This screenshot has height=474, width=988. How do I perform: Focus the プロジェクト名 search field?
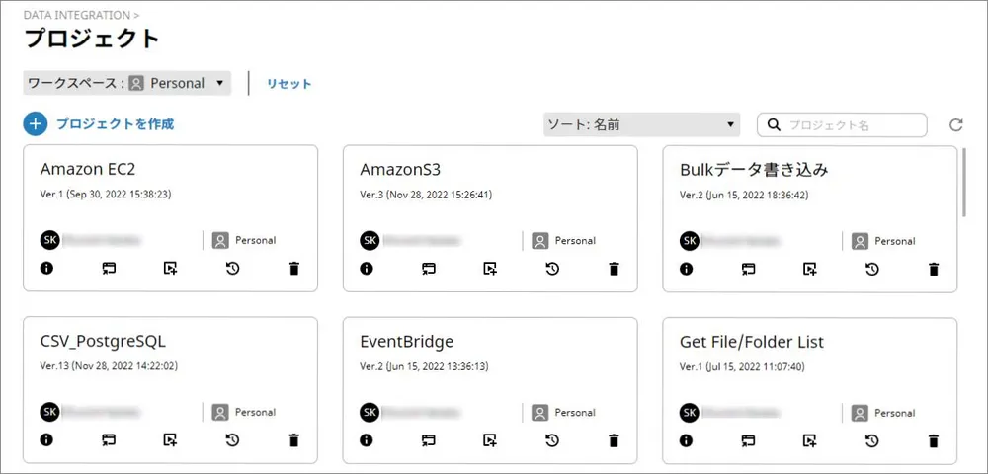(x=850, y=125)
